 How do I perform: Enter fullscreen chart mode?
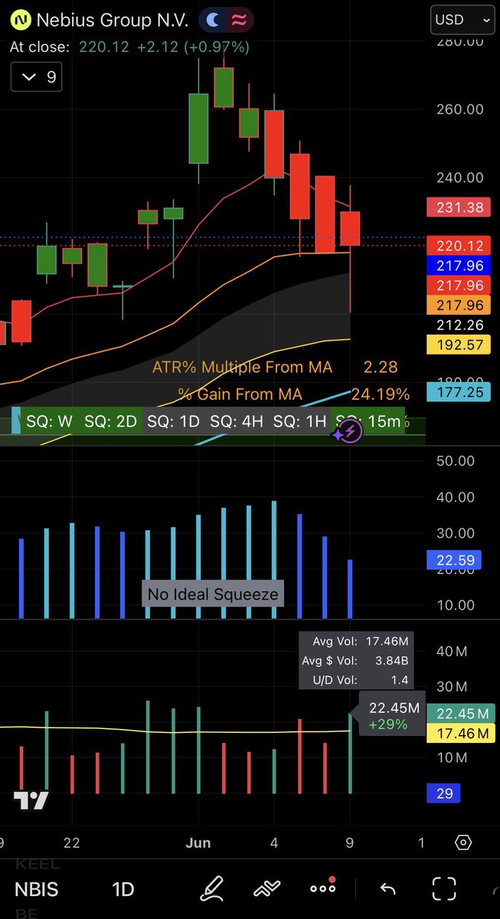click(444, 888)
